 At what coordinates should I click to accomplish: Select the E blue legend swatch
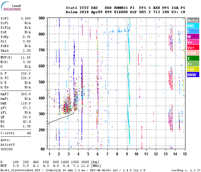193,31
